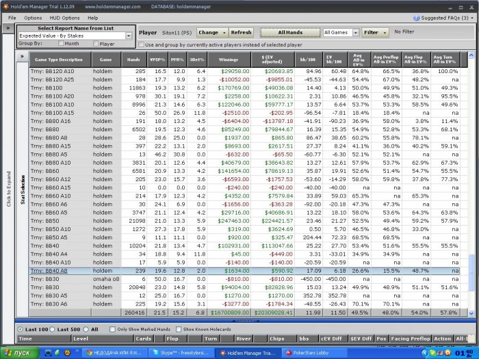The height and width of the screenshot is (359, 479).
Task: Click the Hold'em Manager Trial taskbar button
Action: pos(248,353)
